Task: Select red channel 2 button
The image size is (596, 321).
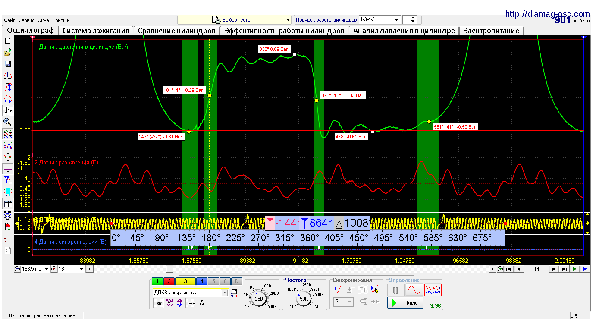Action: (x=169, y=281)
